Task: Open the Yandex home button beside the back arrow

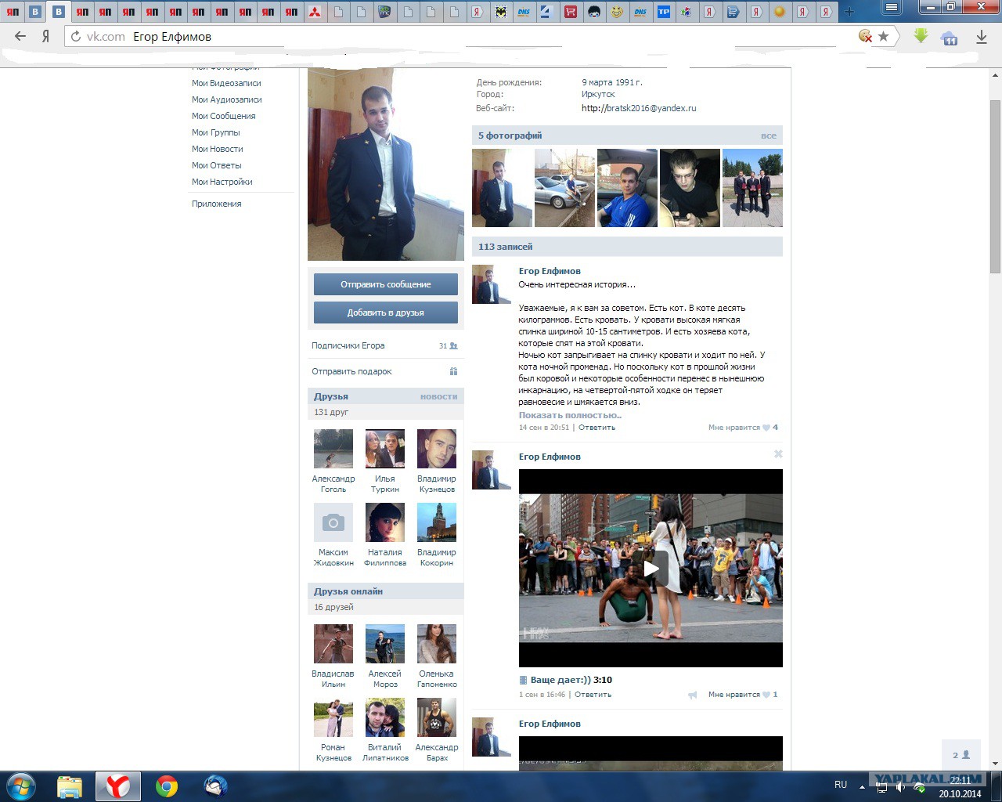Action: [46, 36]
